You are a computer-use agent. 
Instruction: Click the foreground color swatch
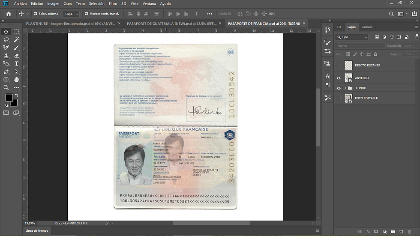9,98
